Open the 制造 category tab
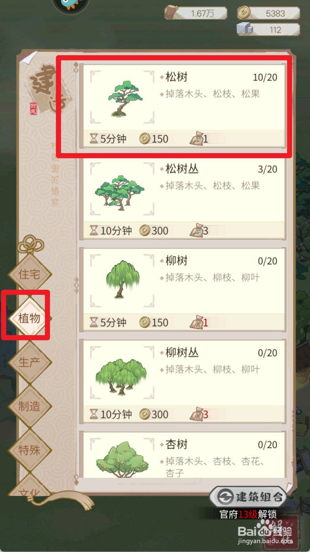Viewport: 310px width, 552px height. (30, 406)
